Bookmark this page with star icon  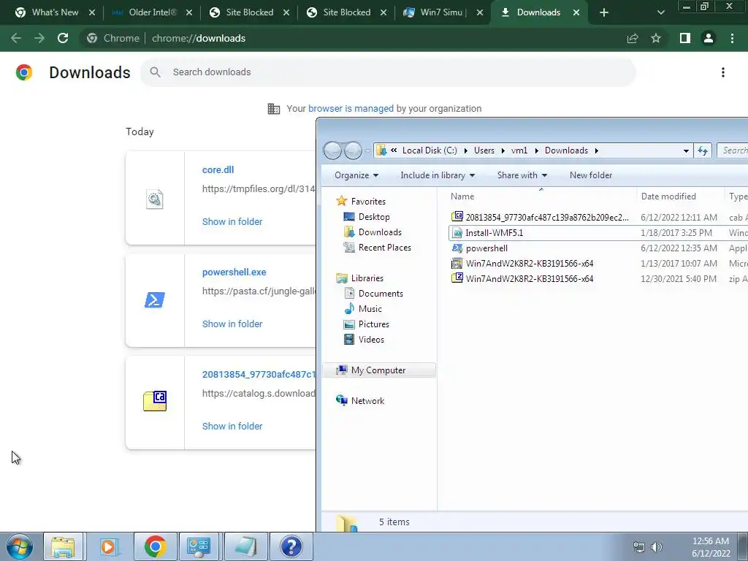[656, 38]
